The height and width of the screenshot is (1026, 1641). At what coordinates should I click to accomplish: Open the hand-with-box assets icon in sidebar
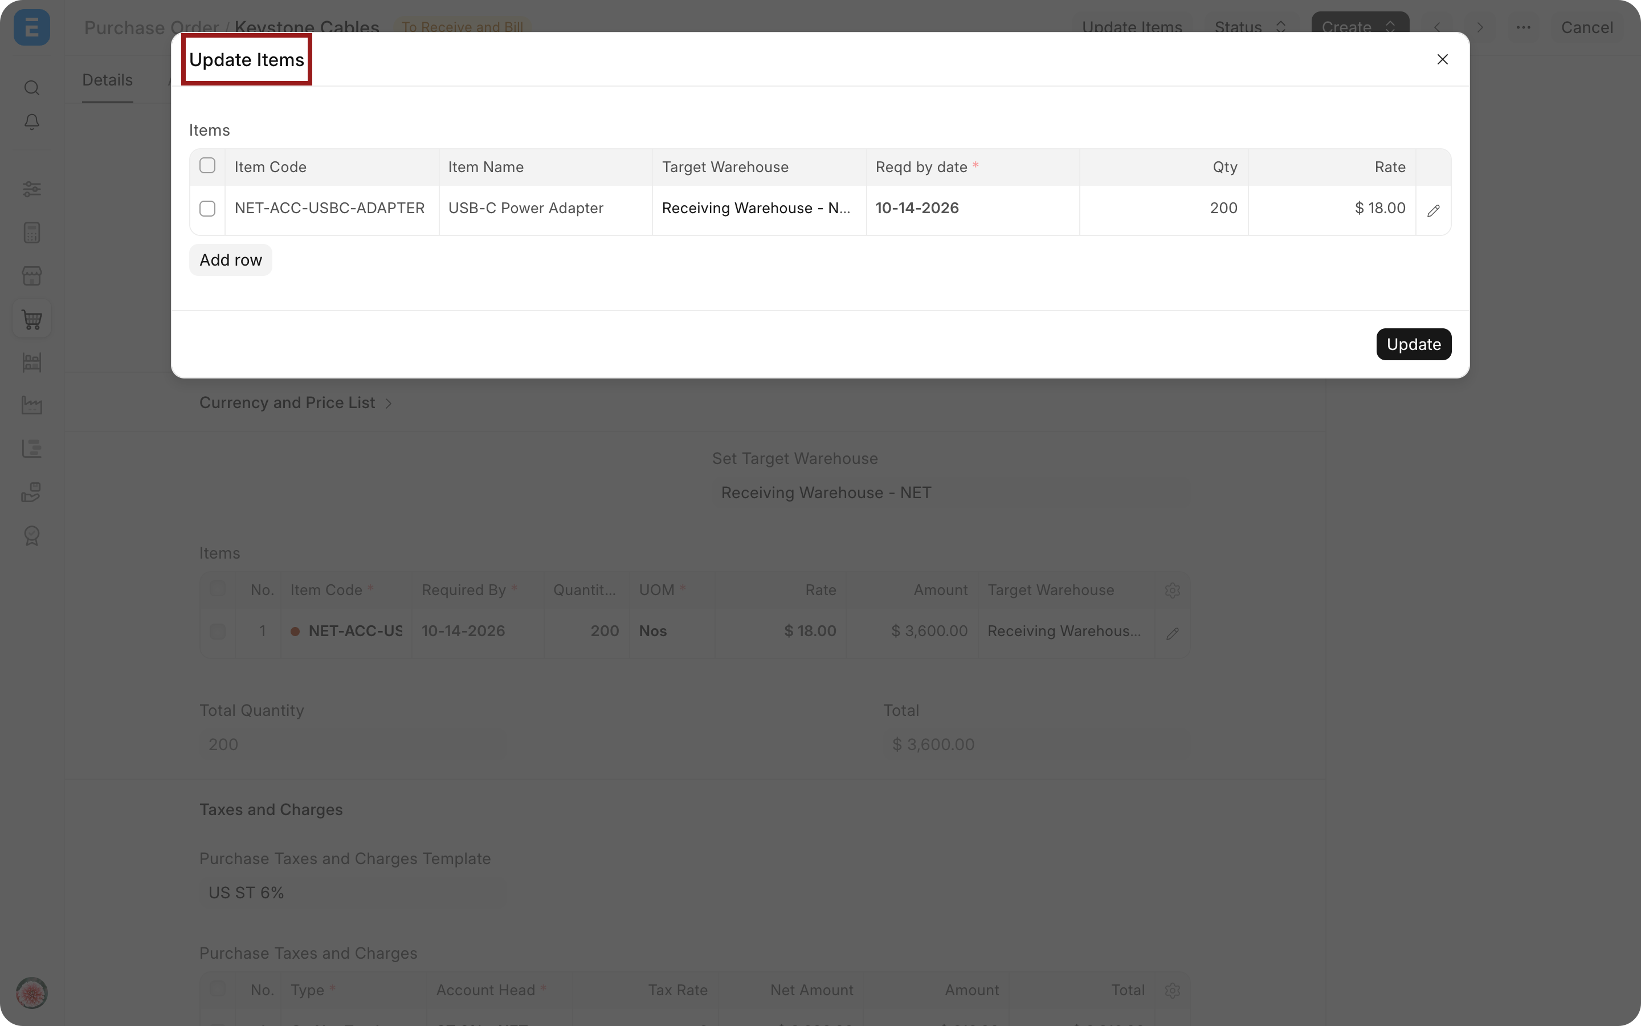pos(32,492)
